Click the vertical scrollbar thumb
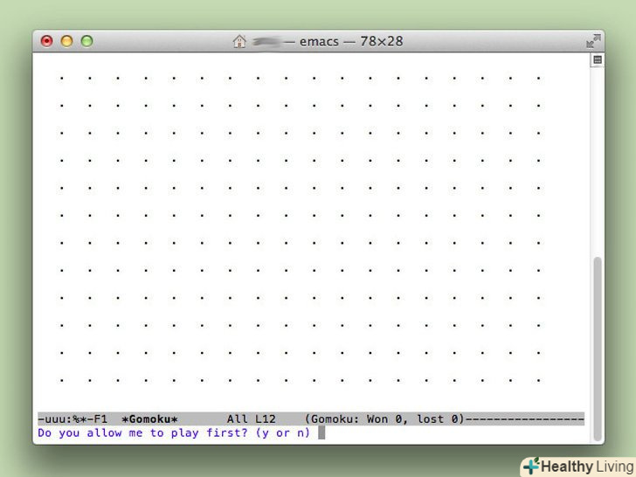This screenshot has width=636, height=477. [x=597, y=349]
